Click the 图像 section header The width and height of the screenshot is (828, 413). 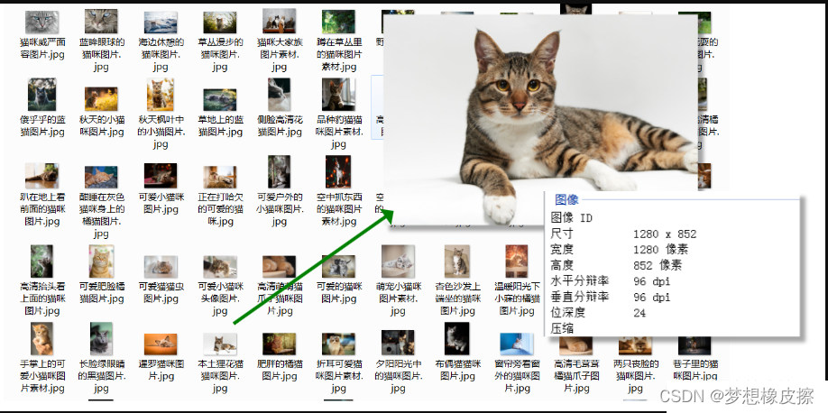click(566, 199)
